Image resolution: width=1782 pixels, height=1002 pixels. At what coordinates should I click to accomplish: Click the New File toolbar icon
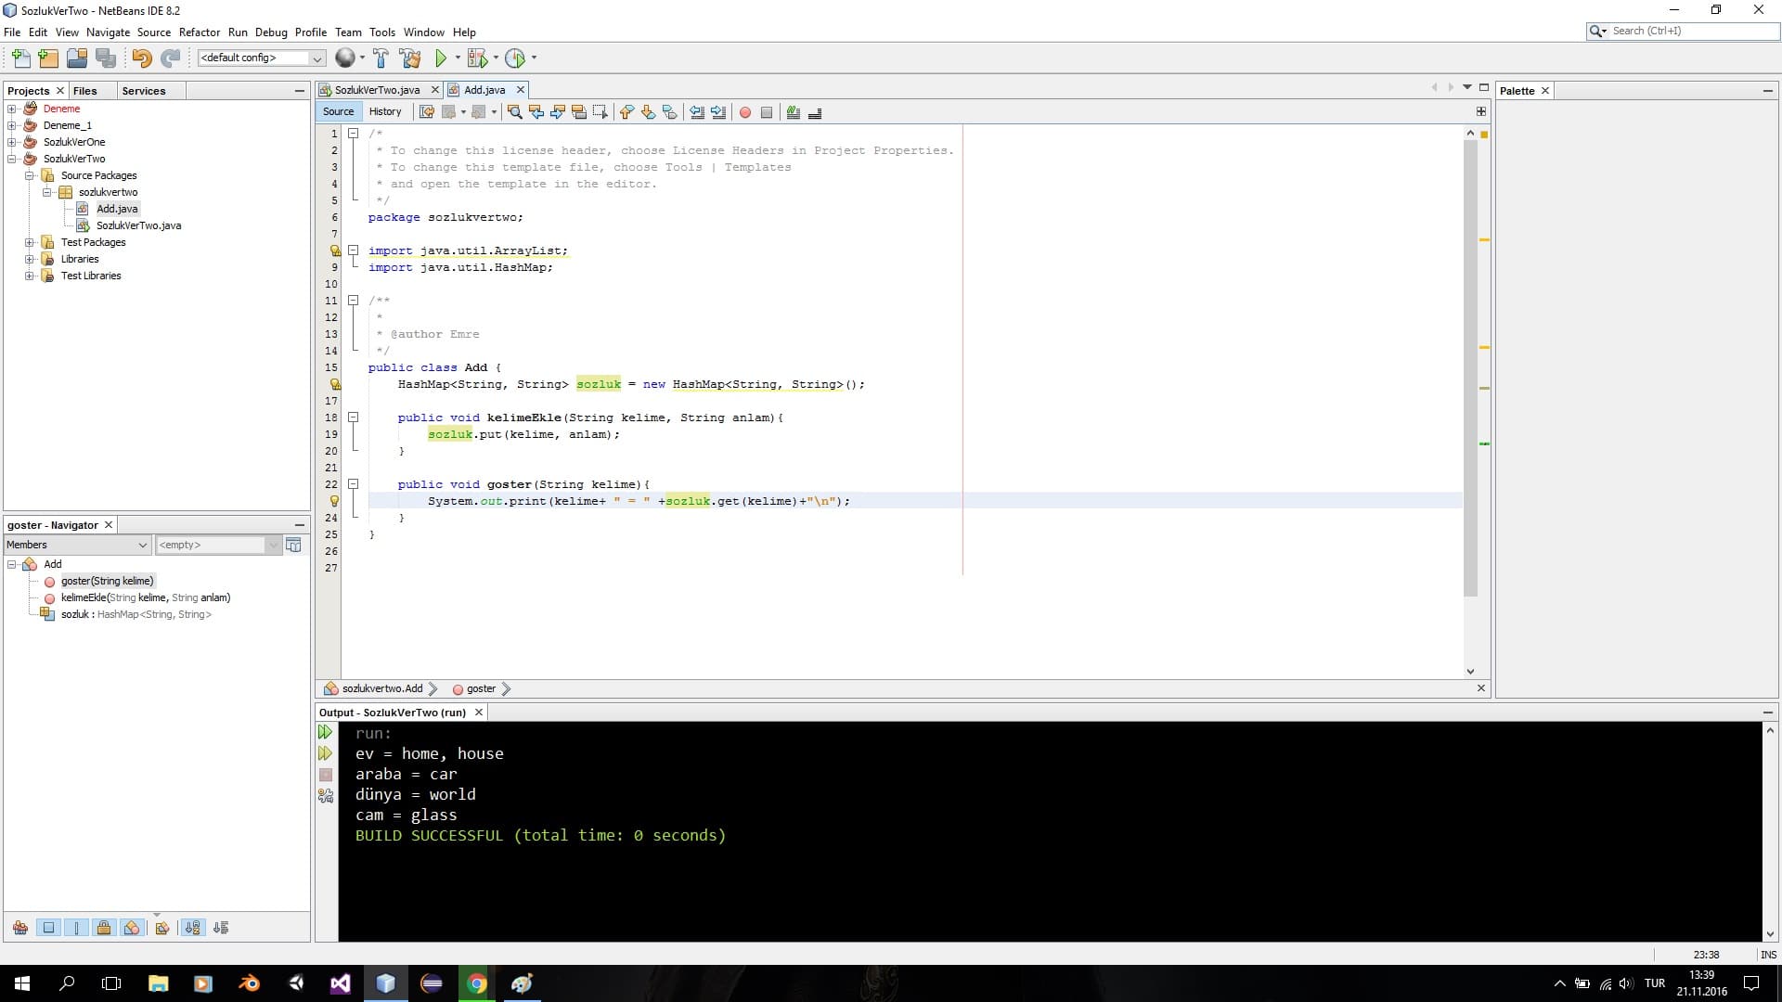[x=20, y=58]
